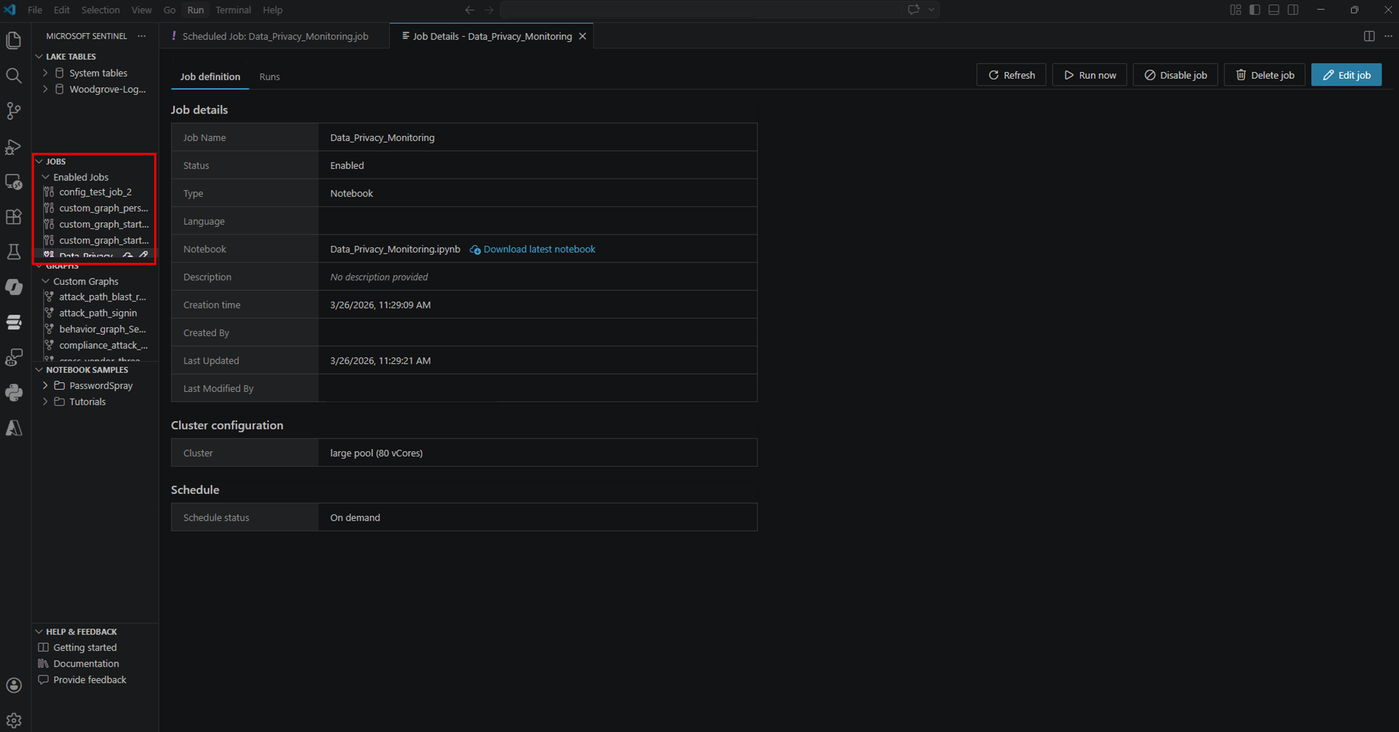Open Manage settings gear icon
The width and height of the screenshot is (1399, 732).
[x=14, y=720]
